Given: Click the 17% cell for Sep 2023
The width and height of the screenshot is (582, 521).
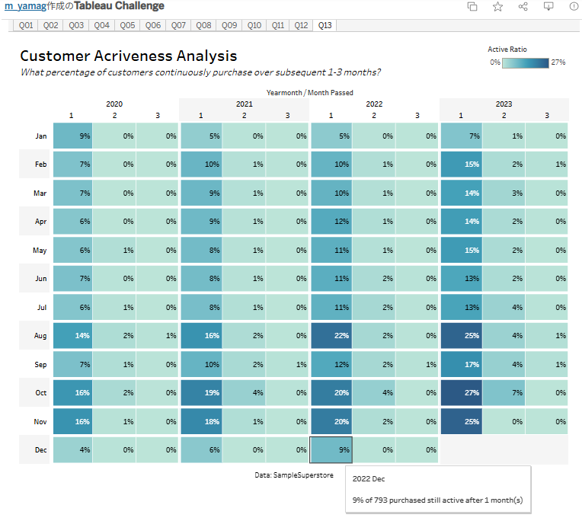Looking at the screenshot, I should point(462,364).
